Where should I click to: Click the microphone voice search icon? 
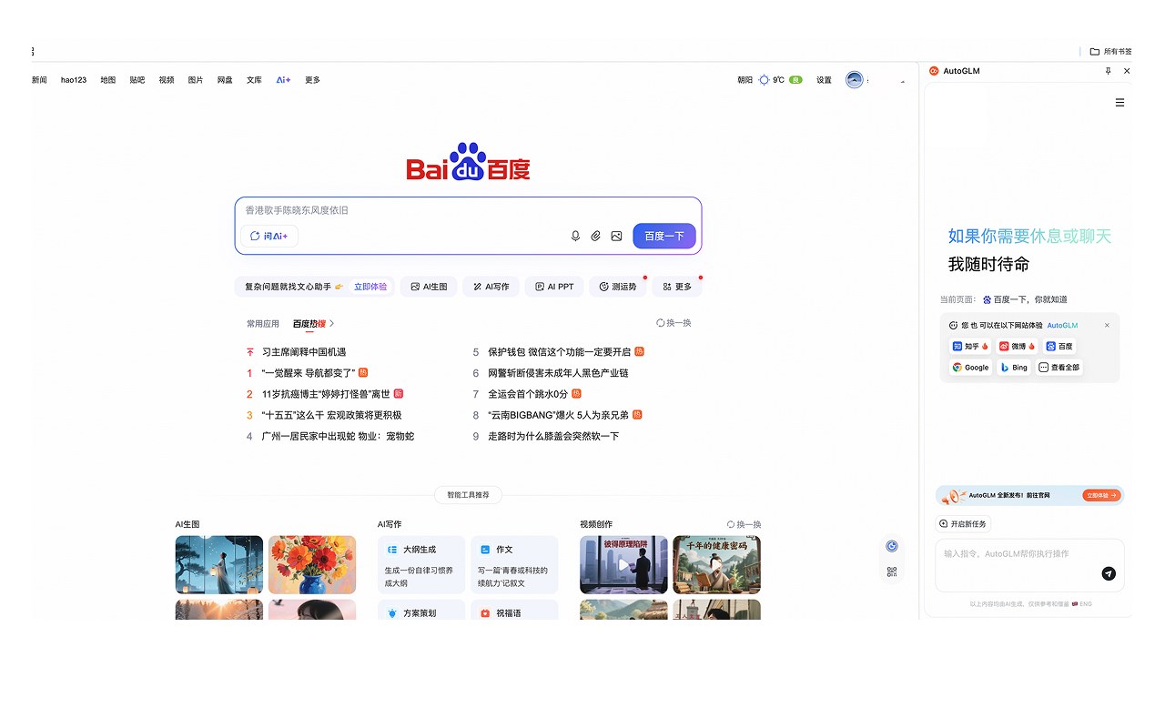[x=575, y=236]
